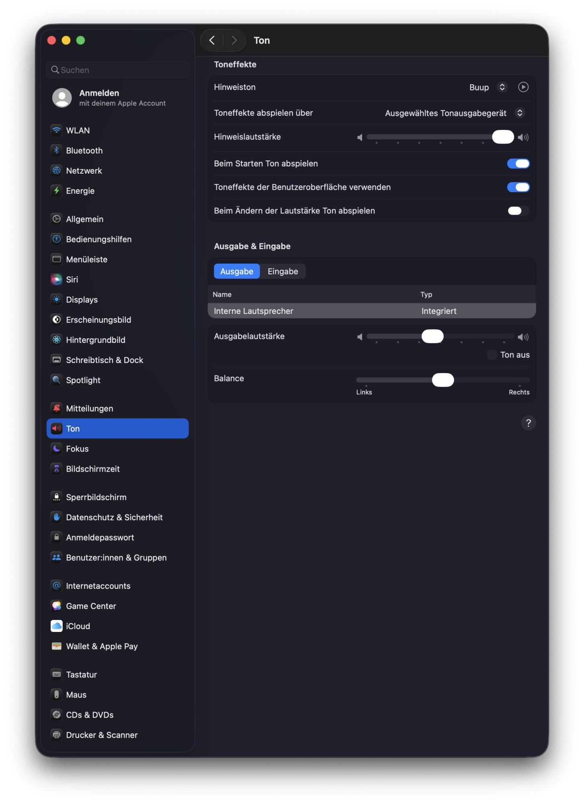Open the WLAN settings icon in sidebar
584x804 pixels.
57,130
